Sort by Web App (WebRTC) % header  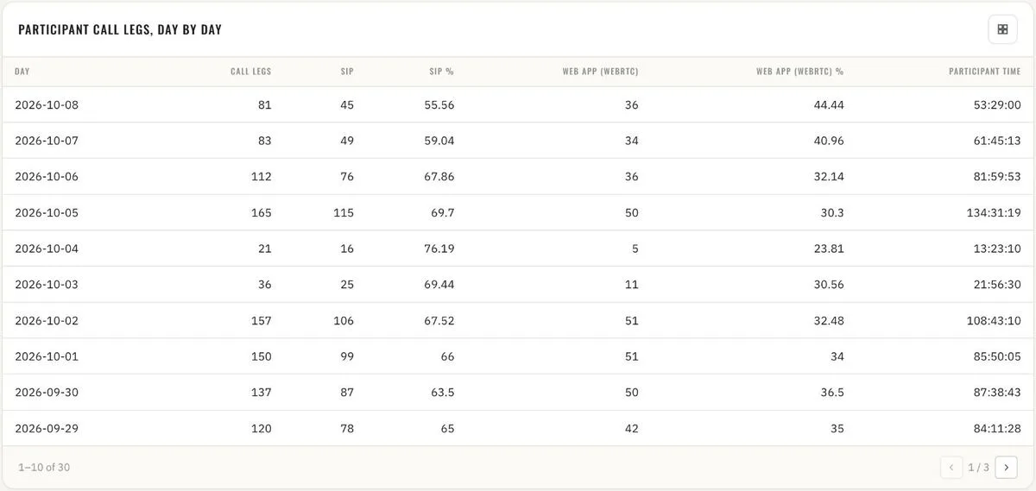(799, 72)
